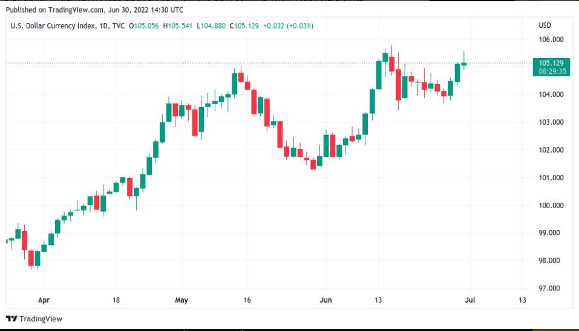This screenshot has width=579, height=331.
Task: Click the 101.000 price axis label
Action: pyautogui.click(x=551, y=178)
